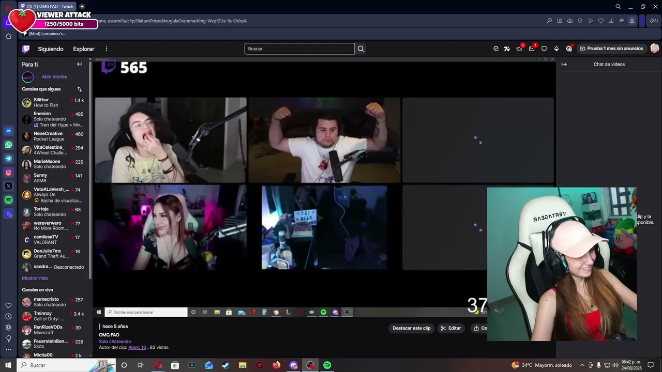Open the Explorar tab
The width and height of the screenshot is (662, 372).
[84, 49]
